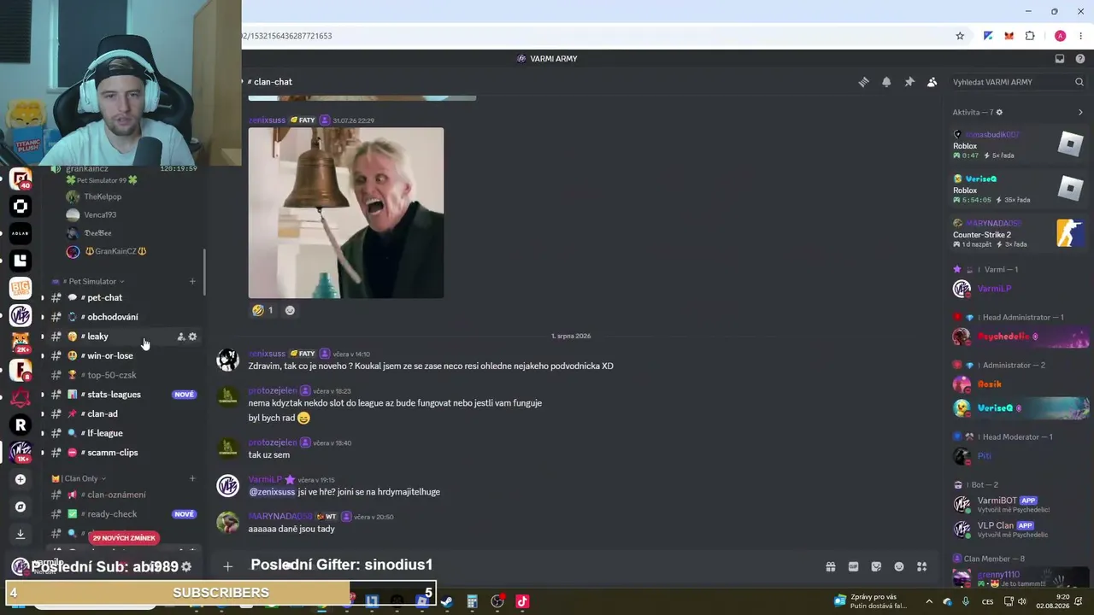Toggle the member list panel

point(932,82)
